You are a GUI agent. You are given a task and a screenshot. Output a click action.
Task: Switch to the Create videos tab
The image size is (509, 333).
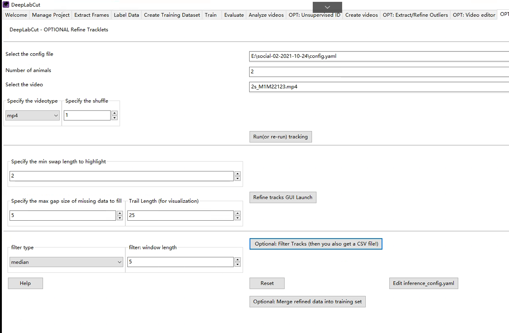point(361,15)
